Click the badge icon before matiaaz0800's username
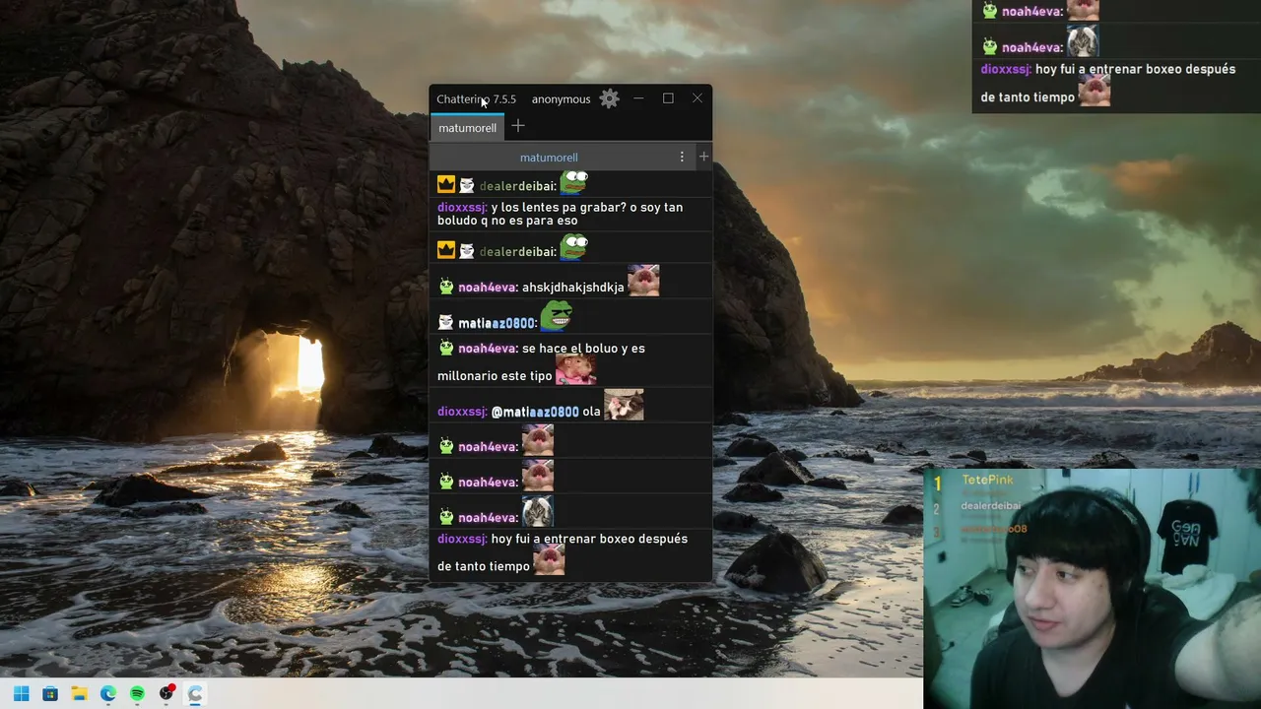The image size is (1261, 709). tap(446, 322)
